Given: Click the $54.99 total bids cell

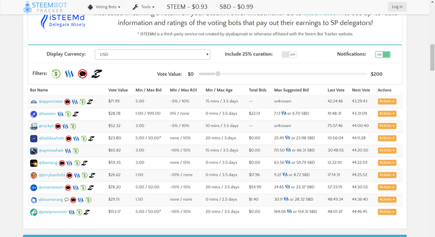Looking at the screenshot, I should pos(255,187).
